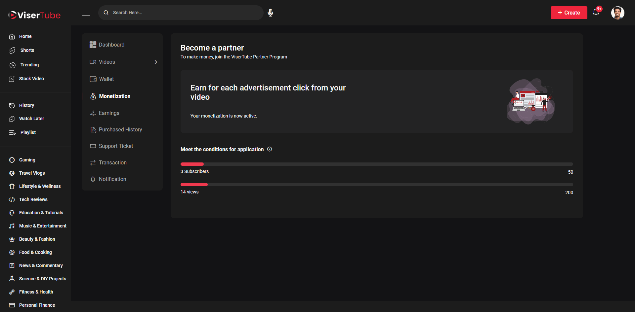Open the Wallet menu item
Viewport: 635px width, 312px height.
point(106,79)
